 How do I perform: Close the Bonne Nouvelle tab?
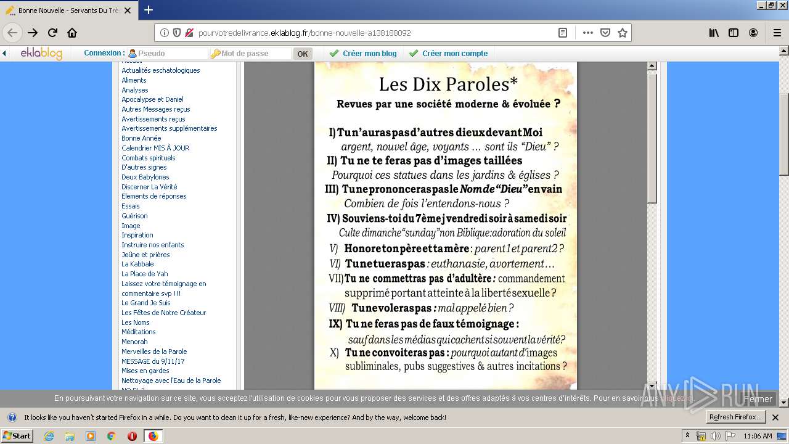pyautogui.click(x=128, y=10)
